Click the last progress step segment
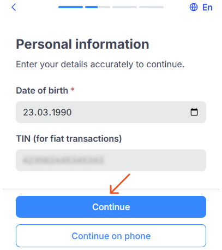Image resolution: width=222 pixels, height=250 pixels. pos(151,7)
